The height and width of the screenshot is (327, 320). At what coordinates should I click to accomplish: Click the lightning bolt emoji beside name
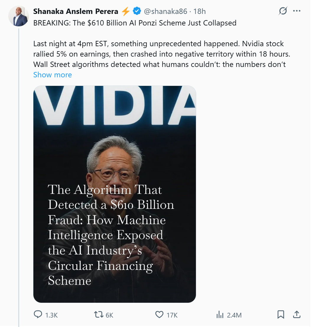(126, 12)
